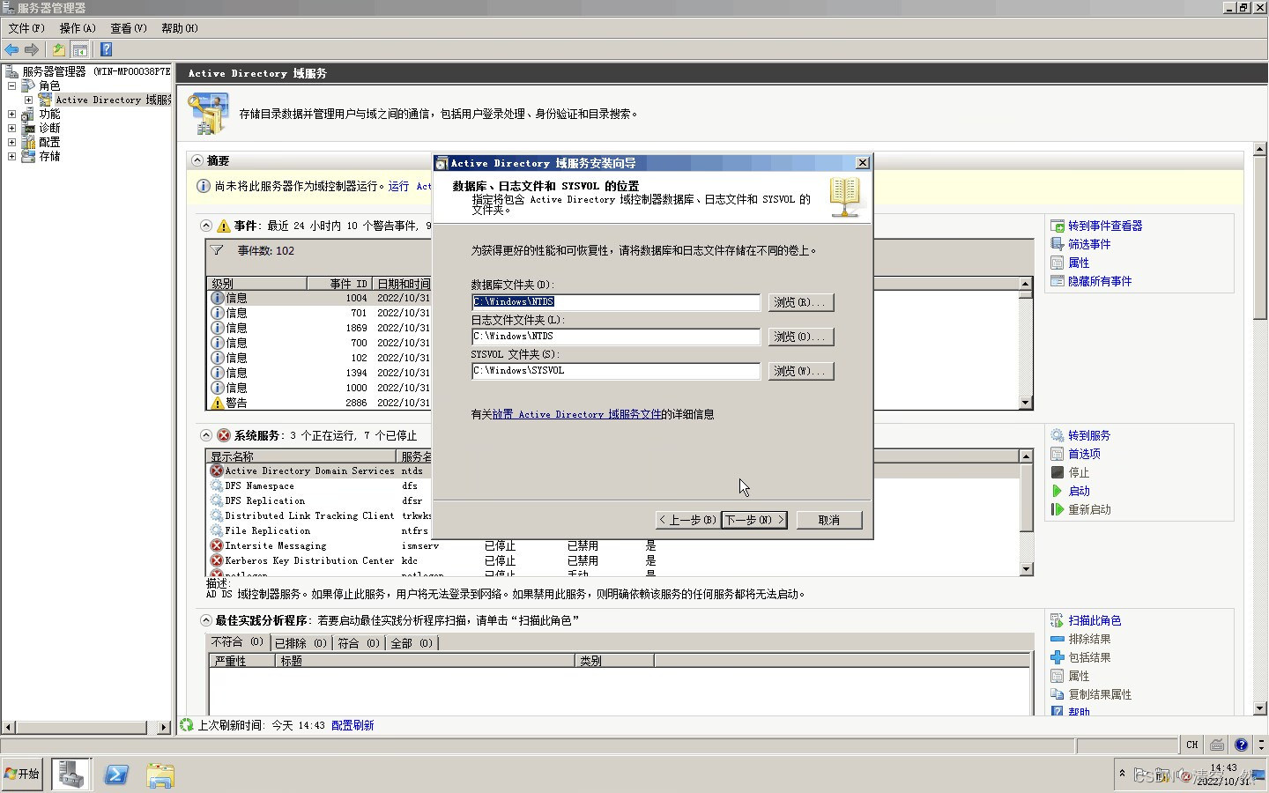Open Server Manager taskbar icon

(x=70, y=774)
